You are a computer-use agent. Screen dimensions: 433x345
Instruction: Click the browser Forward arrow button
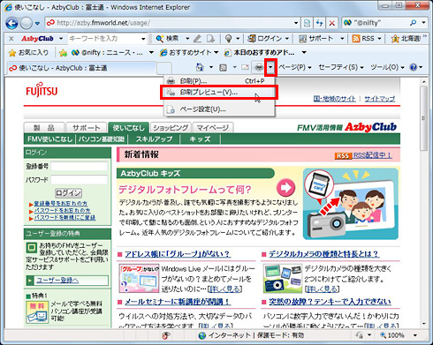pyautogui.click(x=27, y=23)
